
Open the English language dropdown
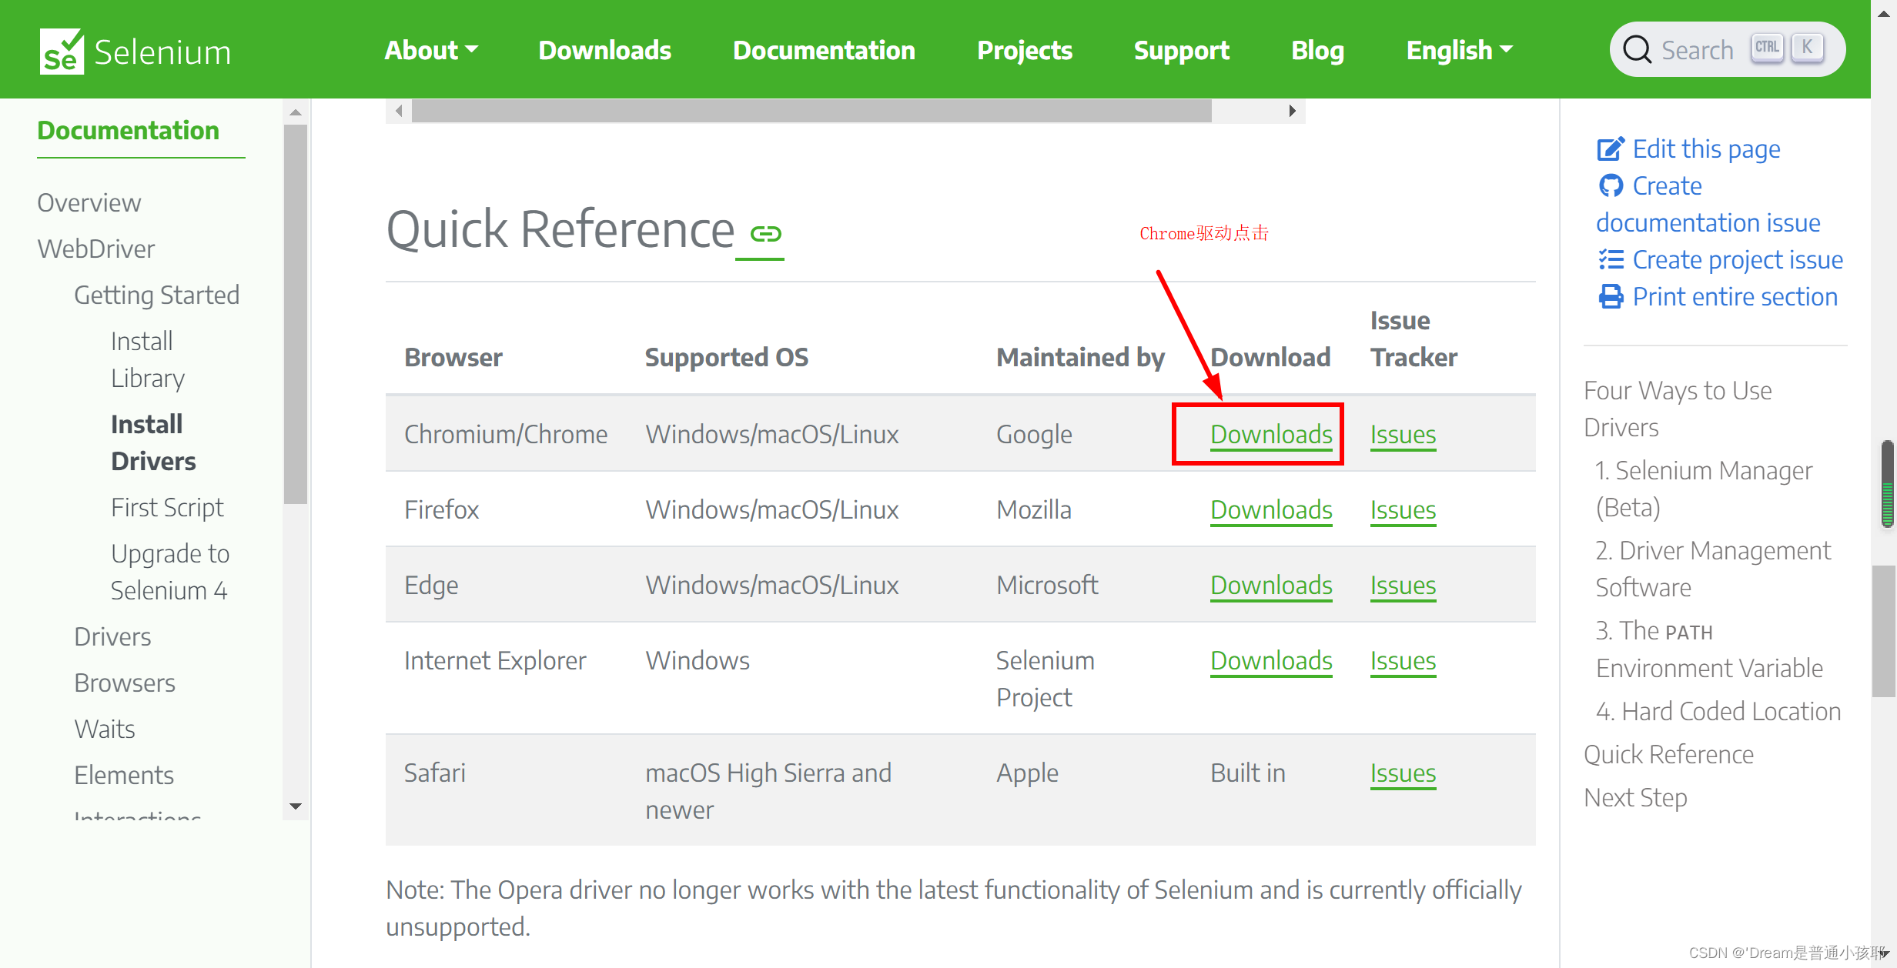pos(1460,50)
